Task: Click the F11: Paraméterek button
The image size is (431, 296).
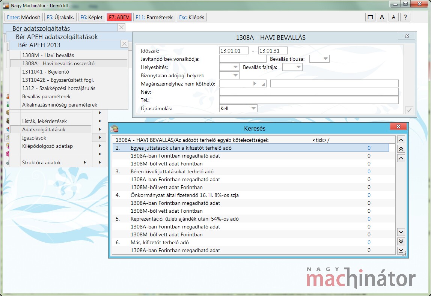Action: pos(154,17)
